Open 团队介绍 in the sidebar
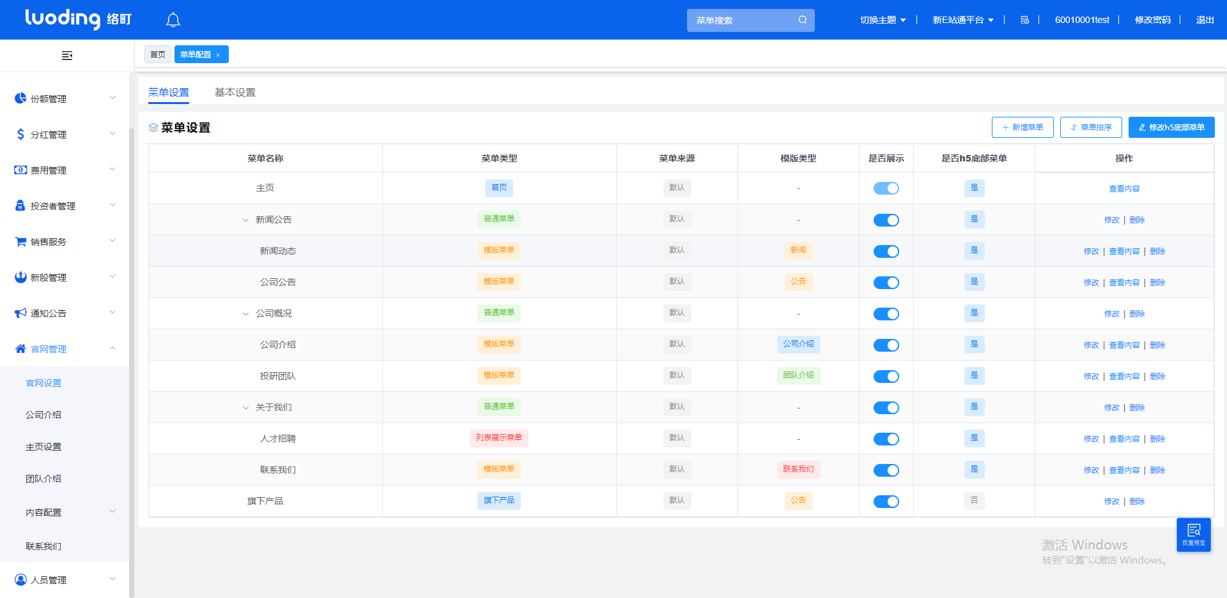 click(x=43, y=478)
